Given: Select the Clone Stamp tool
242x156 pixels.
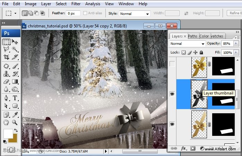Looking at the screenshot, I should (6, 74).
